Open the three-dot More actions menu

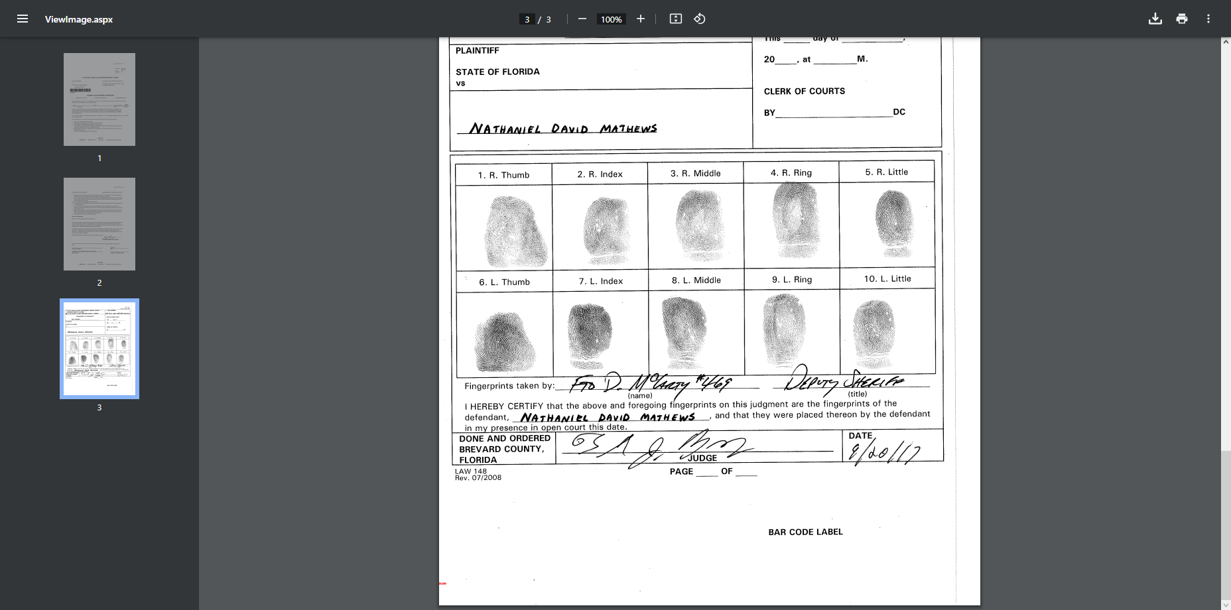coord(1208,19)
